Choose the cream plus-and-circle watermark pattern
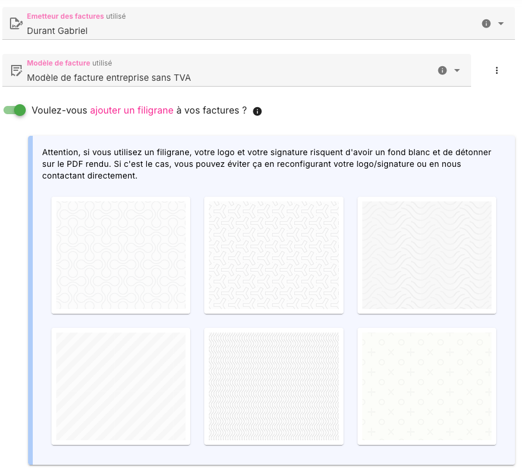Viewport: 522px width, 473px height. [427, 386]
